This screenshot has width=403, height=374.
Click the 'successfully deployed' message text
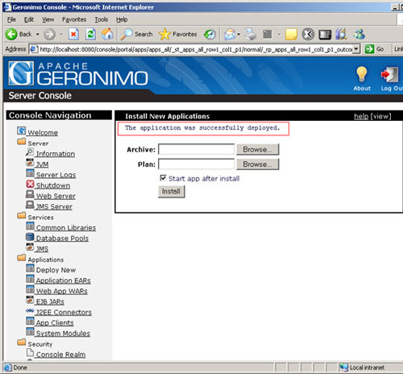[202, 128]
